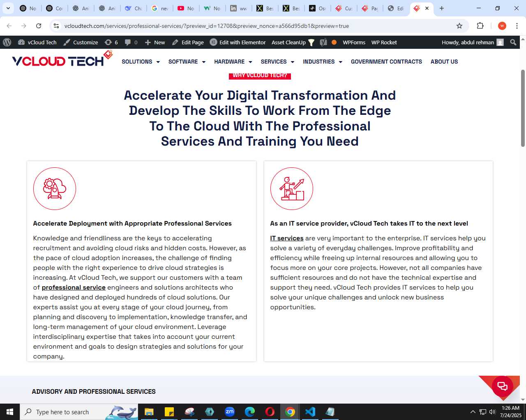This screenshot has height=420, width=526.
Task: Click the page vertical scrollbar thumb
Action: tap(523, 108)
